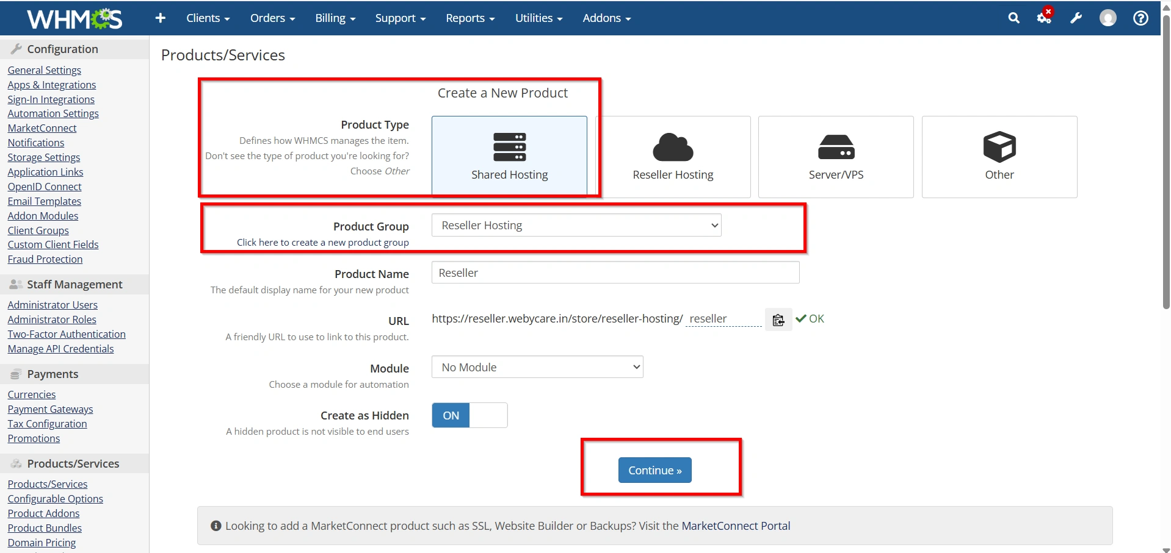The height and width of the screenshot is (553, 1171).
Task: Open the user avatar menu
Action: coord(1108,18)
